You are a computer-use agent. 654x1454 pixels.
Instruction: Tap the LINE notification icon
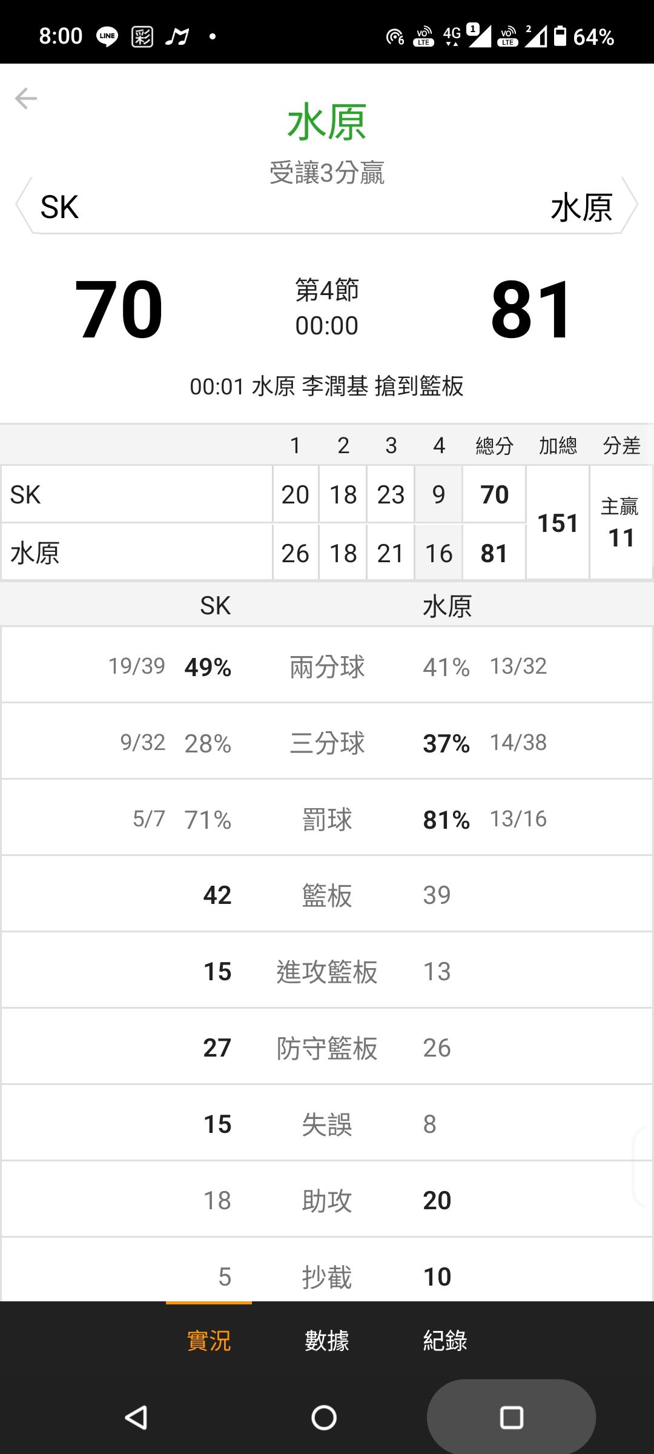(107, 37)
